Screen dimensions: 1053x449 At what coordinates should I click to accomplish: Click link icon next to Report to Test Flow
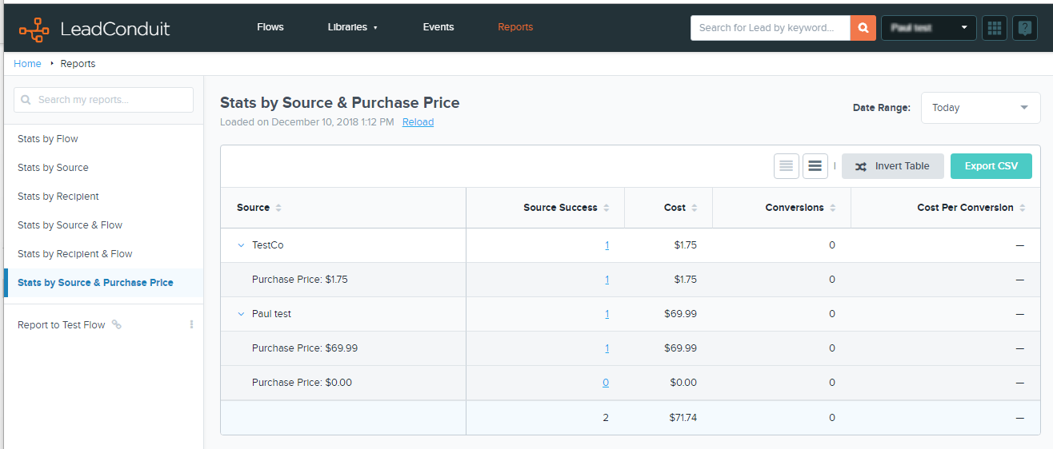point(116,324)
